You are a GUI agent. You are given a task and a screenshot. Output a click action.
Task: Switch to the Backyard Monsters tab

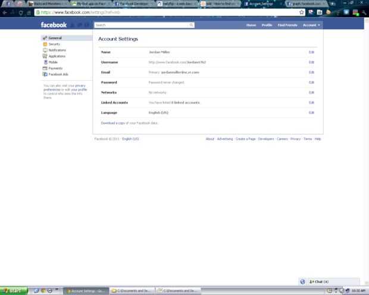(47, 4)
